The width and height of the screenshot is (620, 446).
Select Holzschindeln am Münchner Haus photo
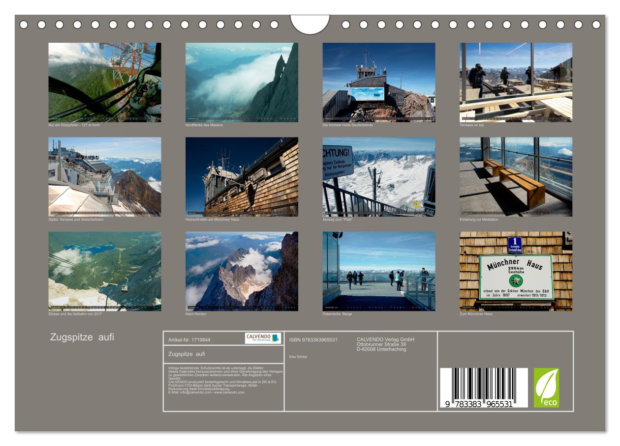click(242, 177)
